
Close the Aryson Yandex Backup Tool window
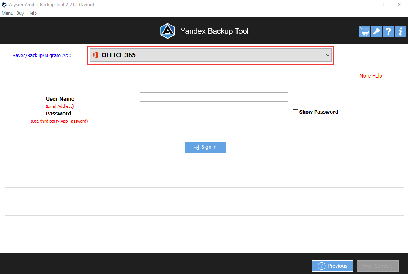click(x=399, y=5)
